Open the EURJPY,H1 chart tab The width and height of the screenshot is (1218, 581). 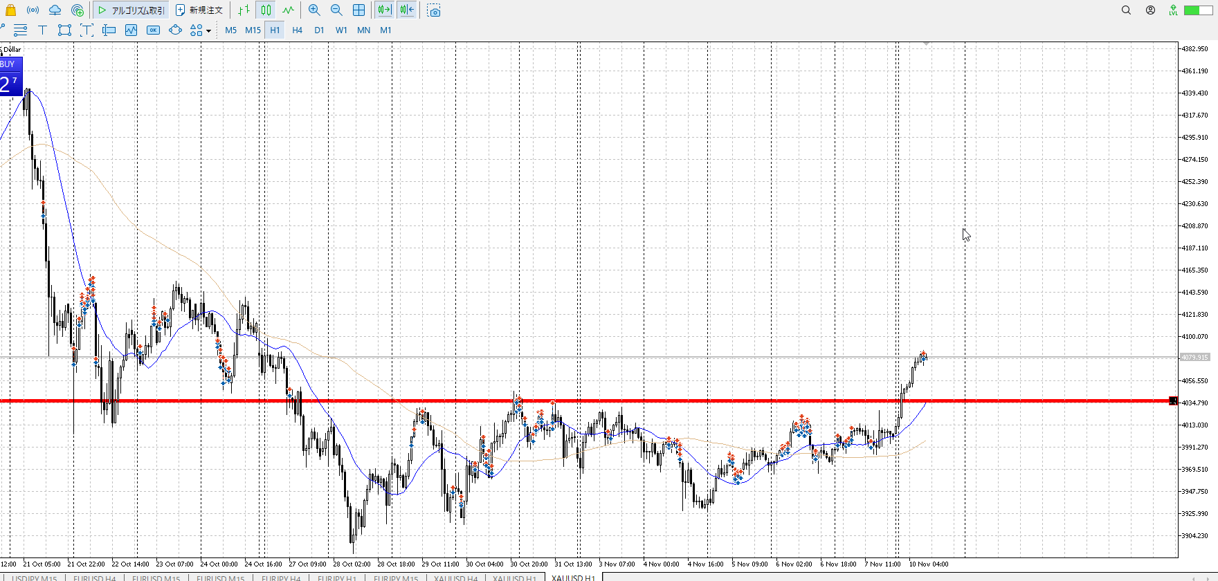[x=337, y=577]
